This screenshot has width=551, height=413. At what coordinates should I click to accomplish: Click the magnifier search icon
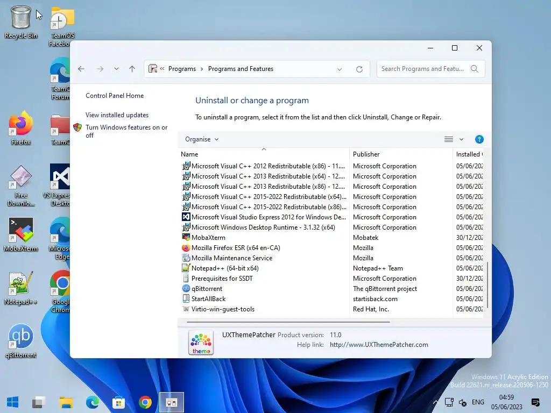tap(475, 69)
